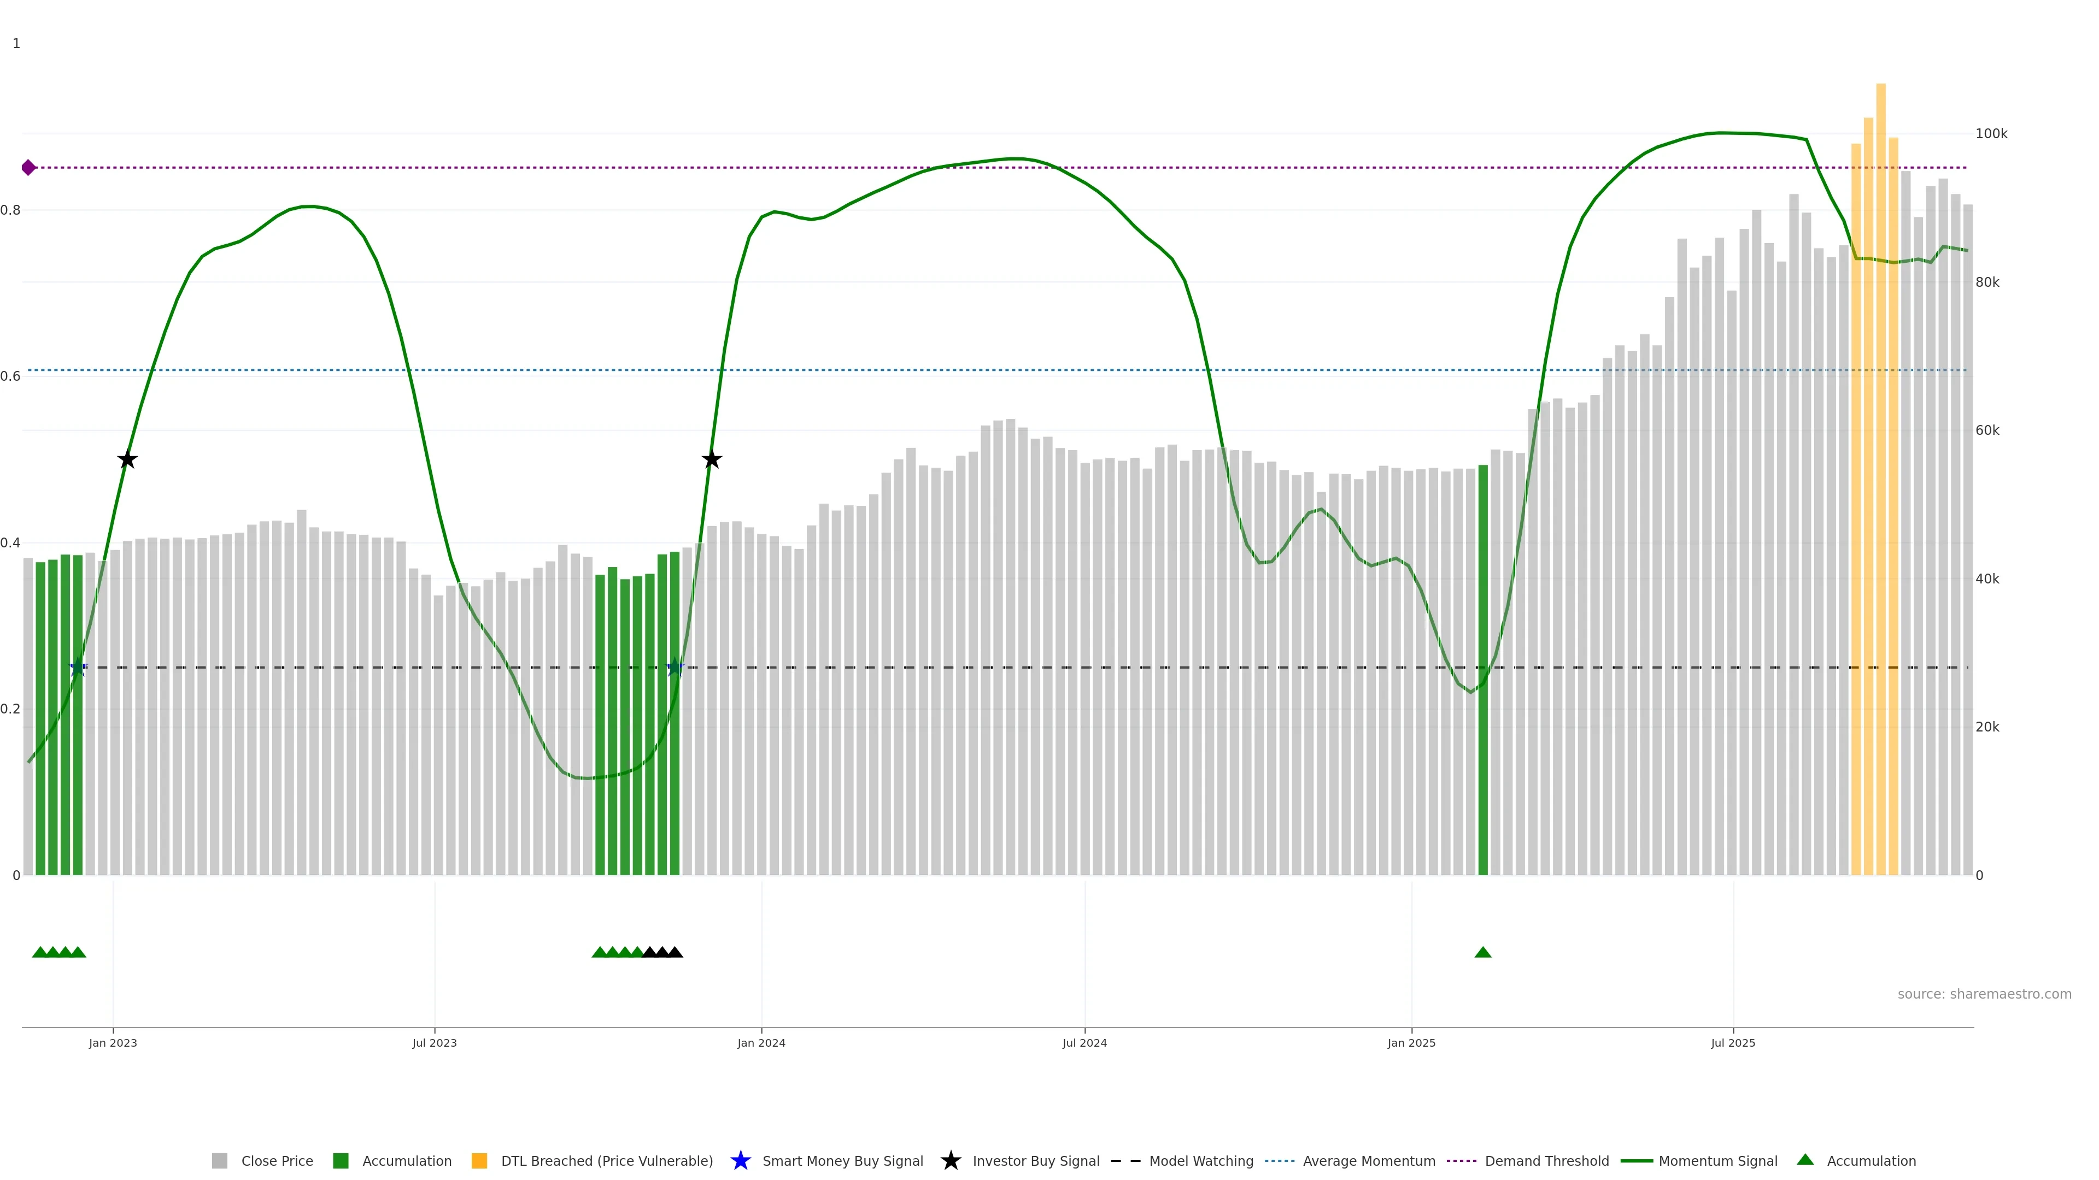This screenshot has width=2099, height=1180.
Task: Click the orange DTL Breached legend square
Action: click(x=479, y=1160)
